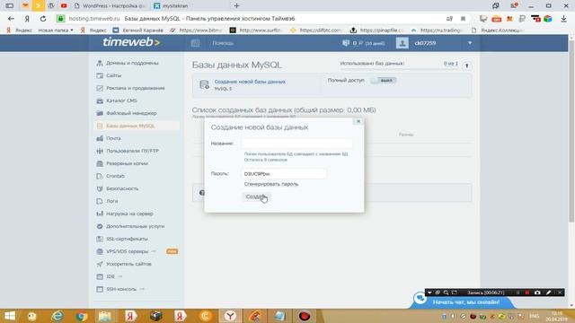Focus the Пароль input field
Image resolution: width=575 pixels, height=323 pixels.
284,174
